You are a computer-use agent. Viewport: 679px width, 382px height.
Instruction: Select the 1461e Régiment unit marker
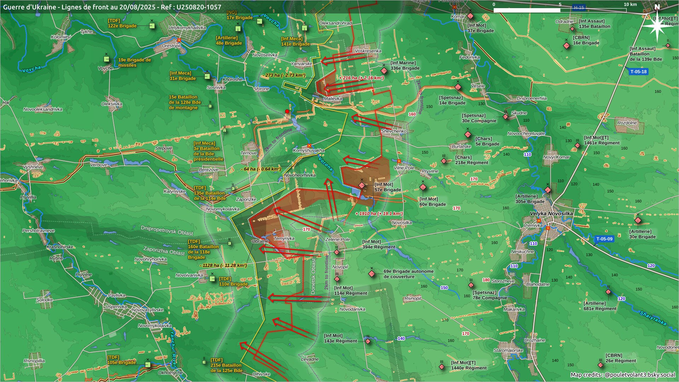[x=578, y=145]
